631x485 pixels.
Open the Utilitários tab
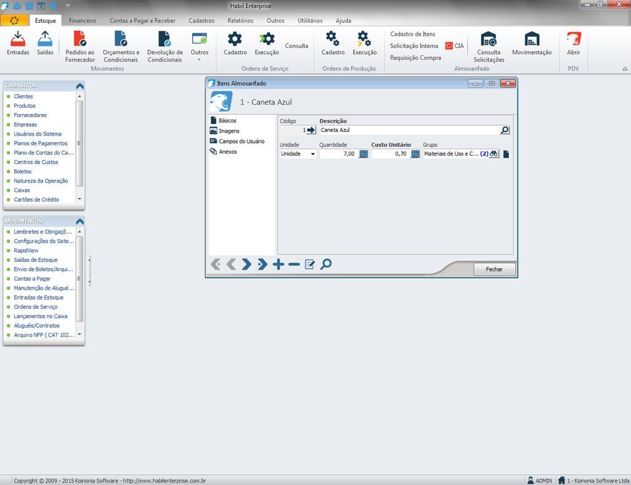[310, 20]
